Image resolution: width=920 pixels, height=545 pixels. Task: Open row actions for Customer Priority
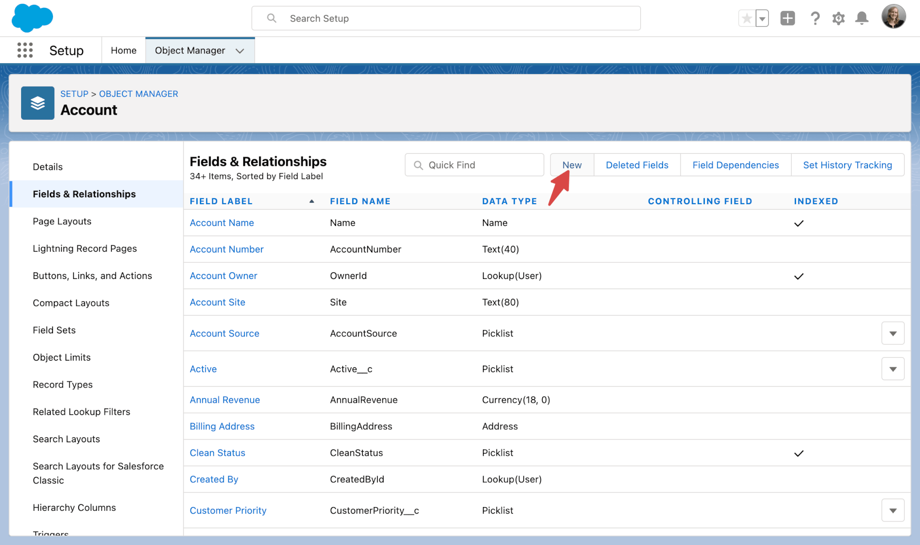[x=893, y=510]
